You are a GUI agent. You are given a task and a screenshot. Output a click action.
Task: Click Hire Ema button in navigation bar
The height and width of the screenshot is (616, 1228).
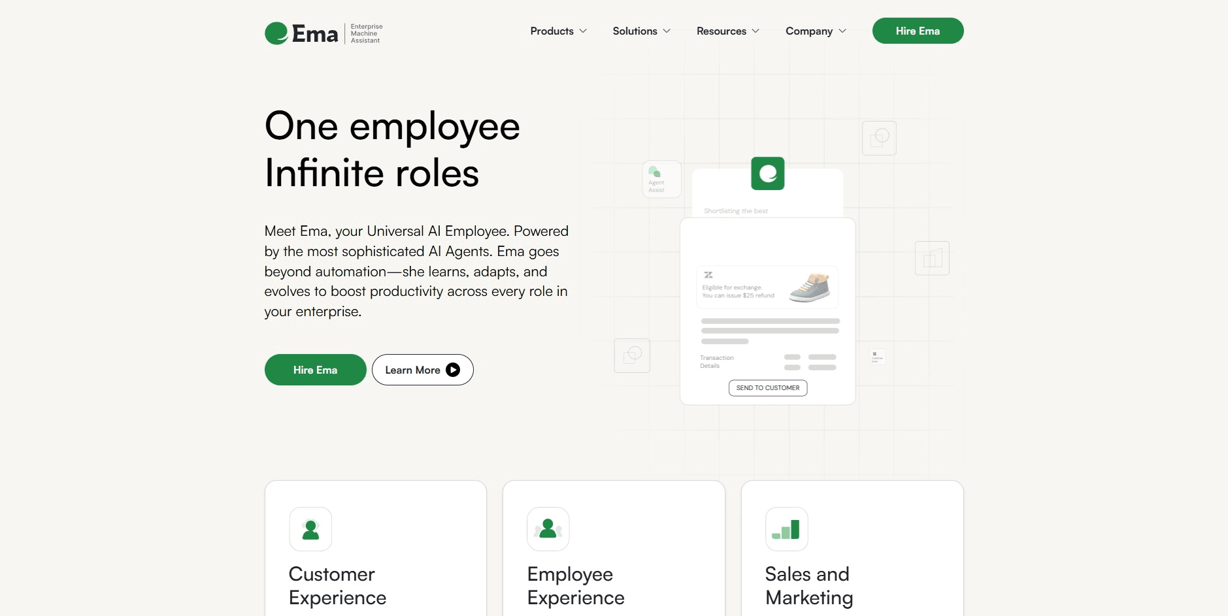[x=918, y=31]
